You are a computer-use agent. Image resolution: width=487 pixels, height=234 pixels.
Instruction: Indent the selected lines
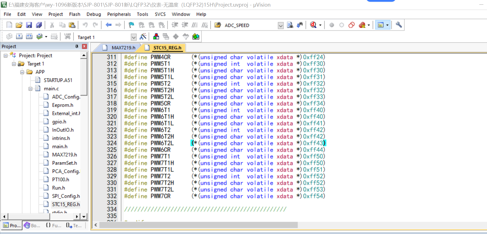click(x=175, y=25)
